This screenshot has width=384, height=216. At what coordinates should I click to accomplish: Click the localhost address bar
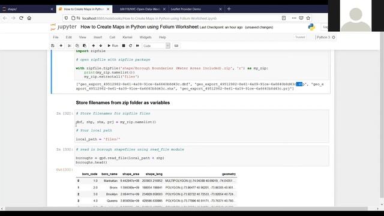(x=172, y=19)
